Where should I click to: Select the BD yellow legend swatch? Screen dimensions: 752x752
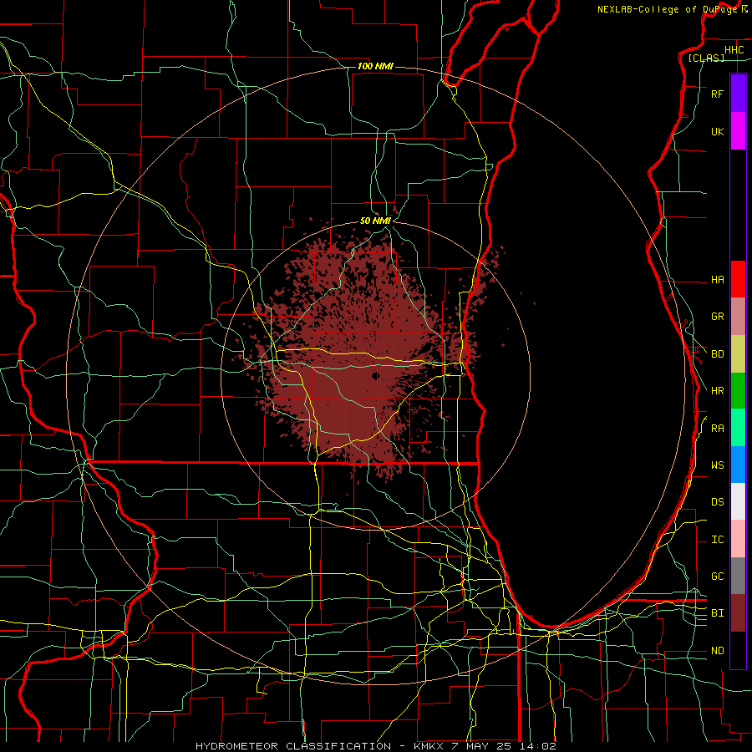(x=738, y=354)
